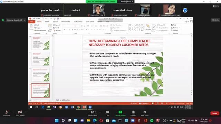
Task: Unmute the microphone in Zoom
Action: coord(7,113)
